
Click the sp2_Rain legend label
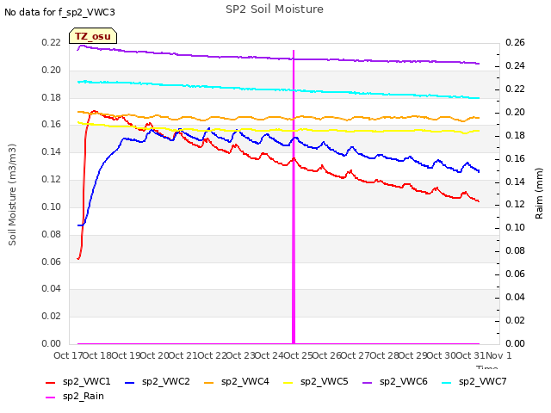(x=84, y=396)
